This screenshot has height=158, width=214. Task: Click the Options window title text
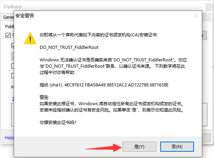pyautogui.click(x=13, y=7)
